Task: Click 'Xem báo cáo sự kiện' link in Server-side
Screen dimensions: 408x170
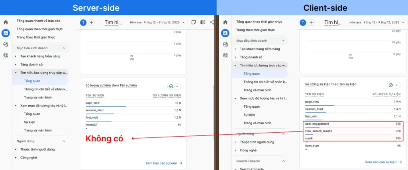Action: point(164,163)
